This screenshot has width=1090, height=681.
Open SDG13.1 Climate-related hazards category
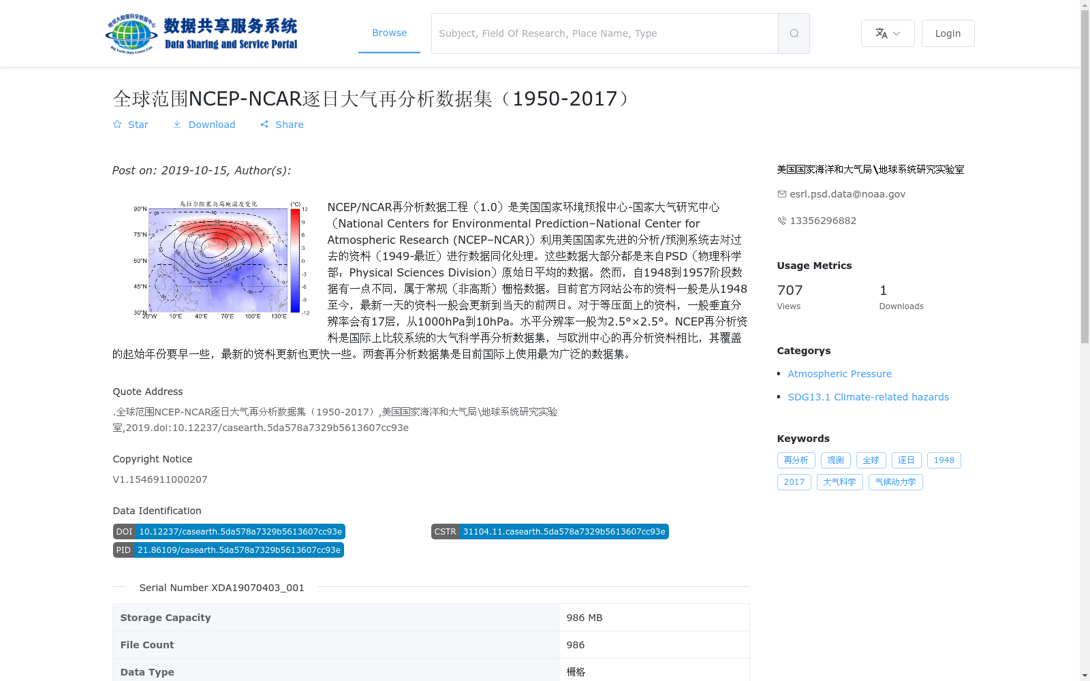point(868,397)
